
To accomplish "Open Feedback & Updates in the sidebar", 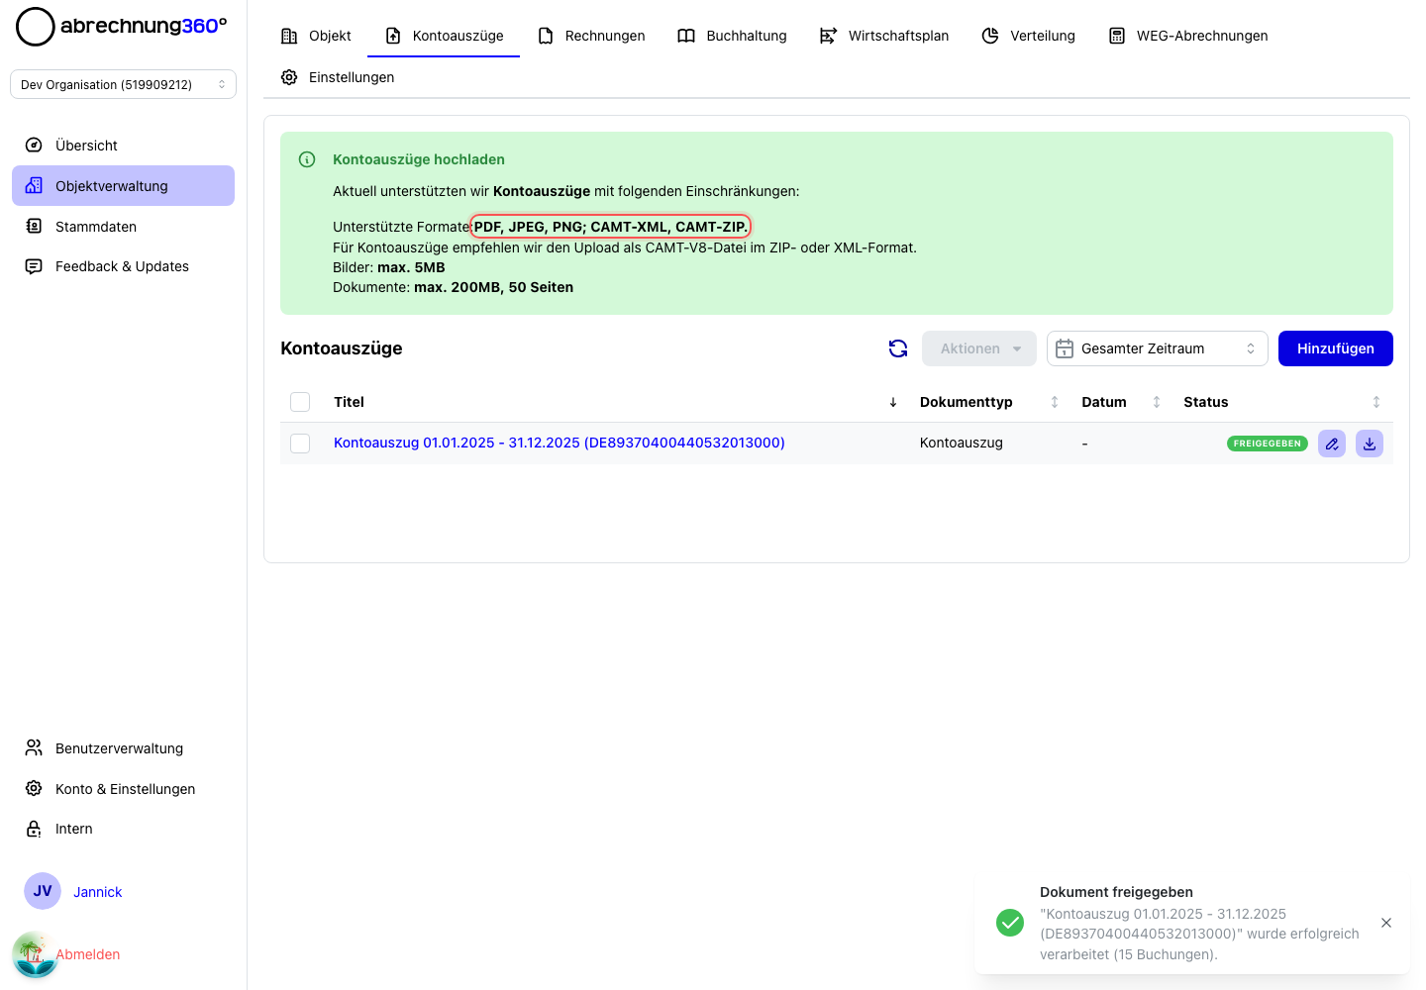I will click(x=123, y=266).
